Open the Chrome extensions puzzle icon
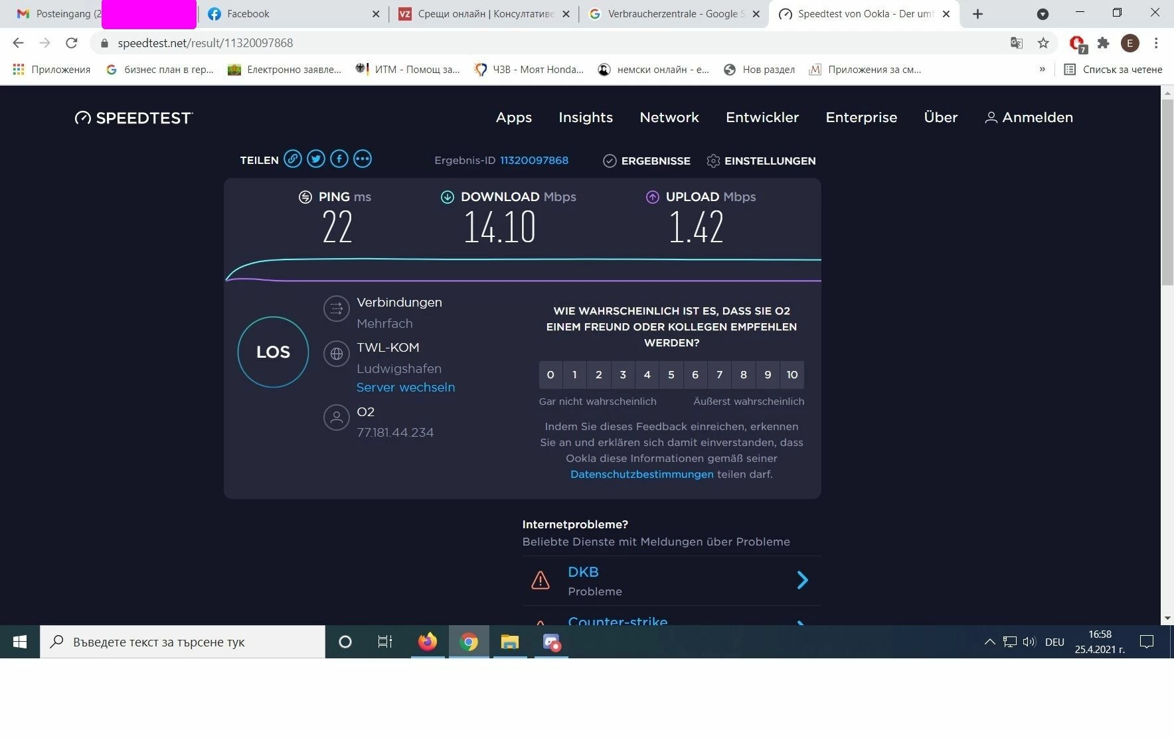This screenshot has height=738, width=1174. click(1104, 43)
